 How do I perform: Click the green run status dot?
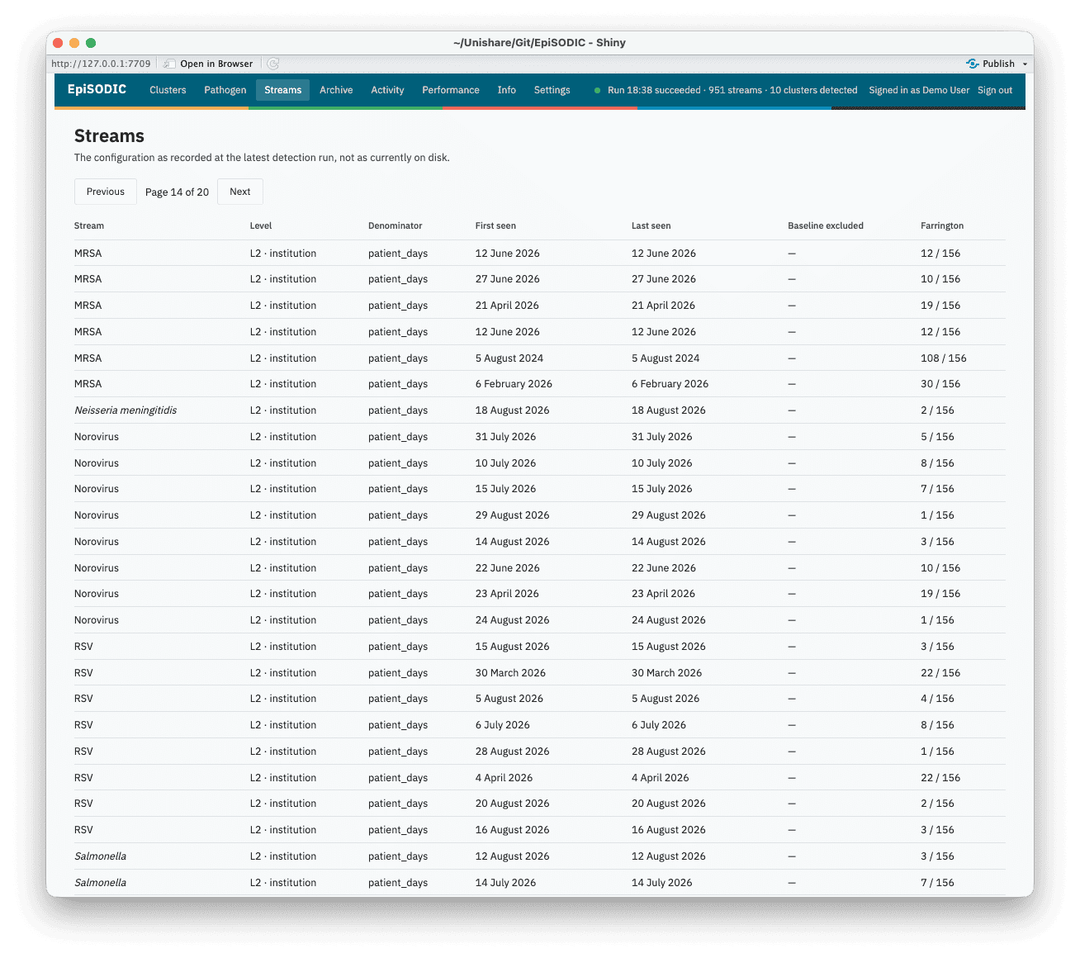pyautogui.click(x=597, y=90)
